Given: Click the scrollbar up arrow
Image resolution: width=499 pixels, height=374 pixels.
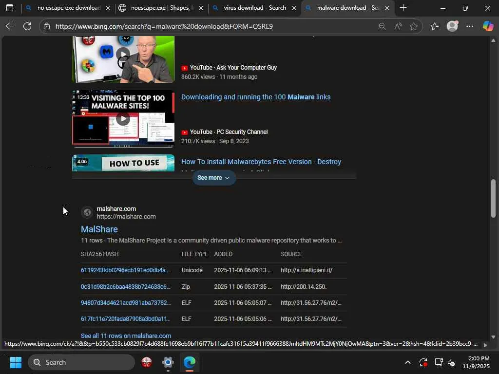Looking at the screenshot, I should click(x=493, y=40).
